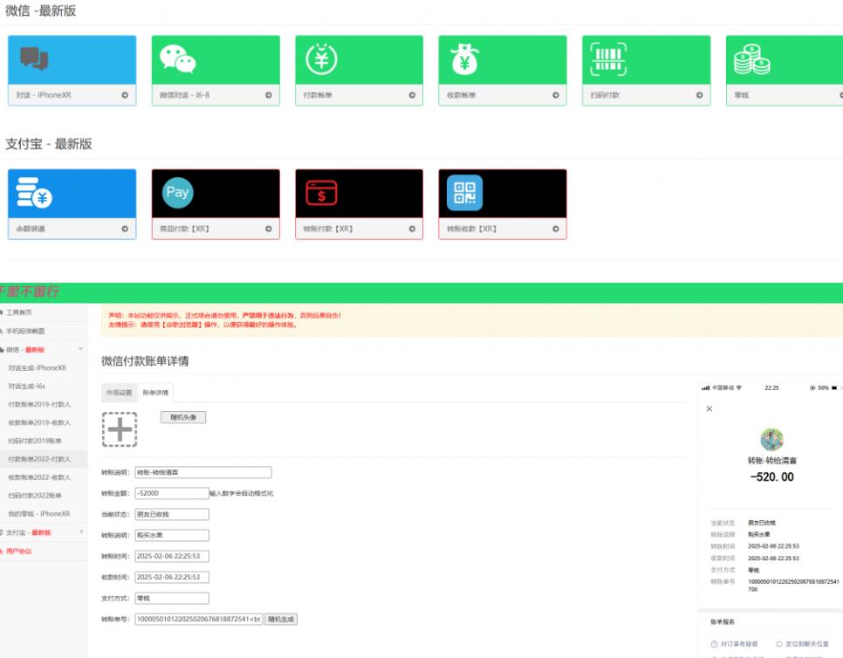Click the arrow circle on 扫码付款 card

pyautogui.click(x=699, y=95)
